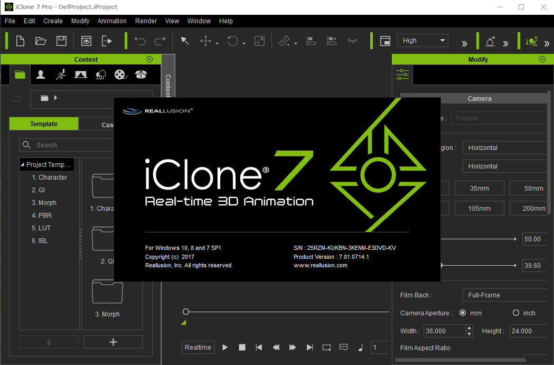Select 4. PBR in the tree

coord(42,215)
